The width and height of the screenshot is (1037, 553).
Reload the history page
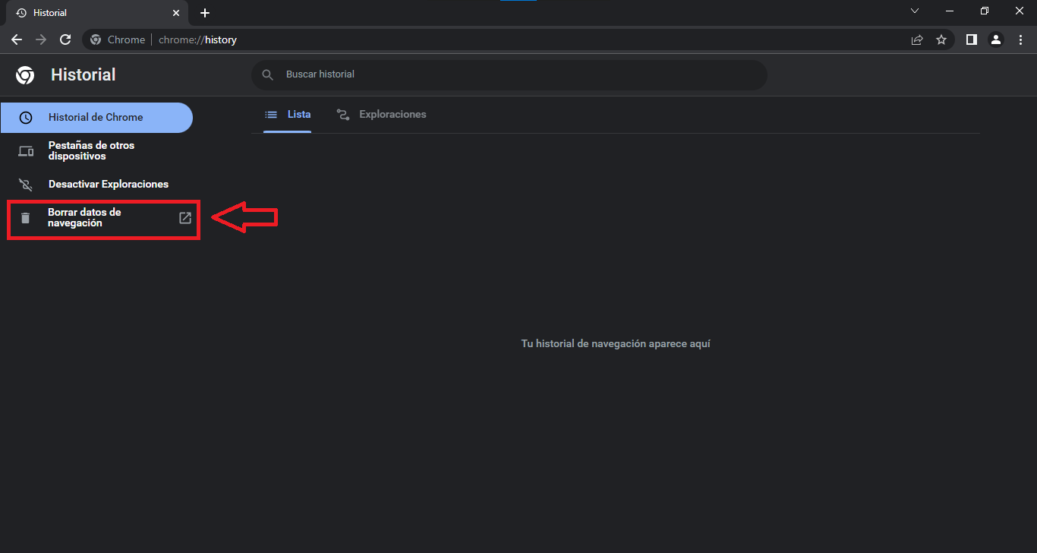(x=65, y=39)
